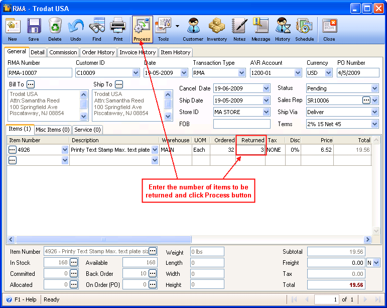Open Notes from the toolbar

coord(239,29)
